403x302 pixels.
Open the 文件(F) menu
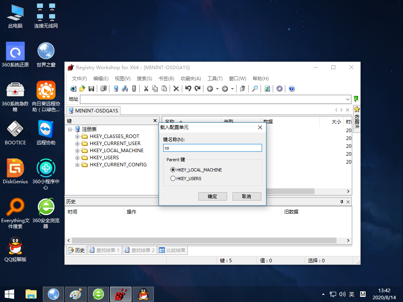click(x=79, y=79)
